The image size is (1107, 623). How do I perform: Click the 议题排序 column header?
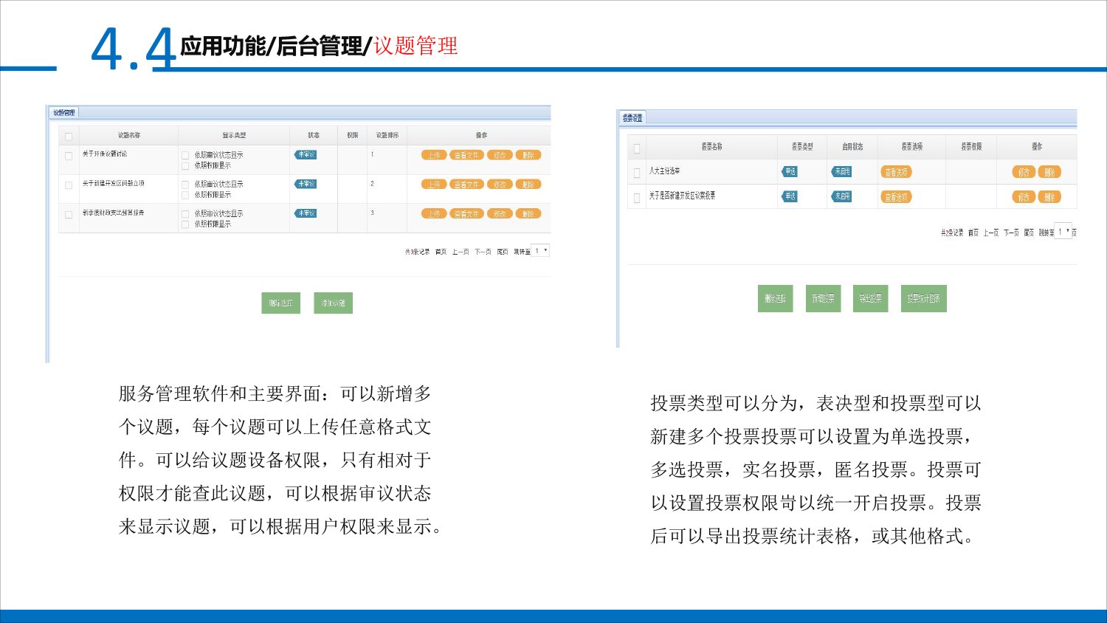pyautogui.click(x=387, y=136)
